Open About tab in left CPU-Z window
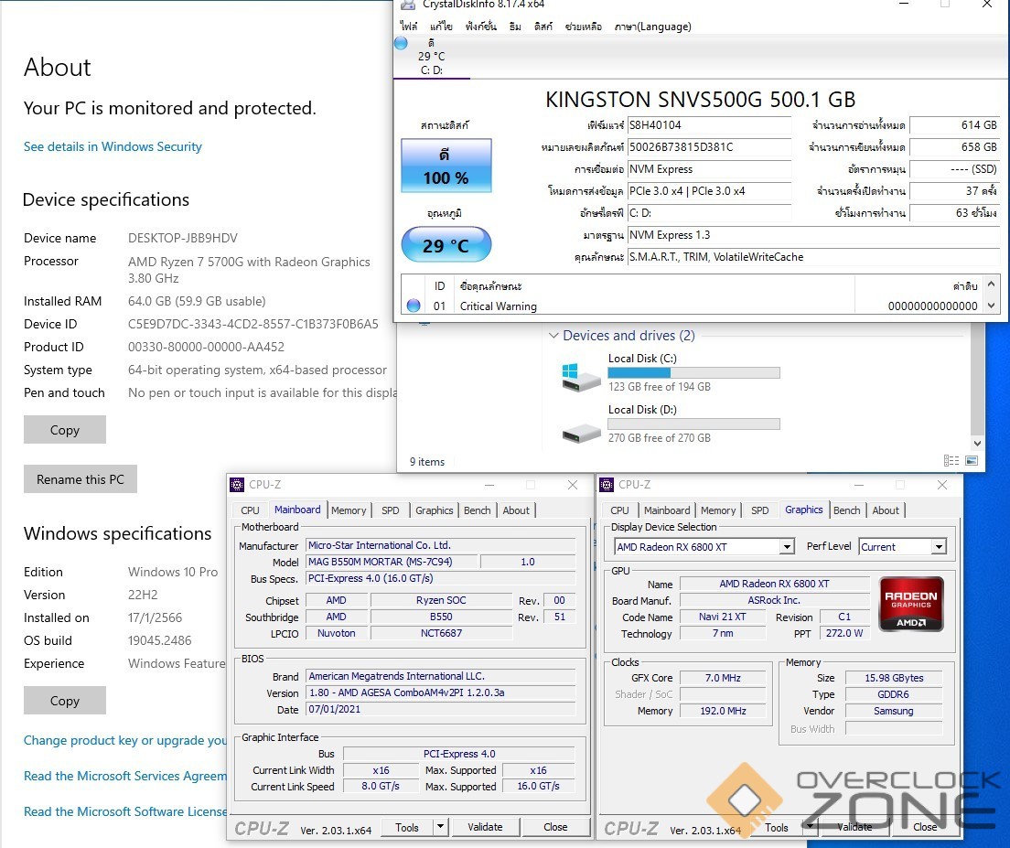Viewport: 1010px width, 848px height. pos(516,510)
